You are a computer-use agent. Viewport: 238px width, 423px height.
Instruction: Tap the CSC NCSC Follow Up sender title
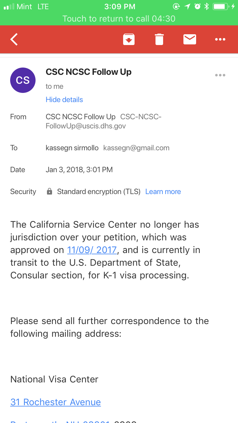89,72
